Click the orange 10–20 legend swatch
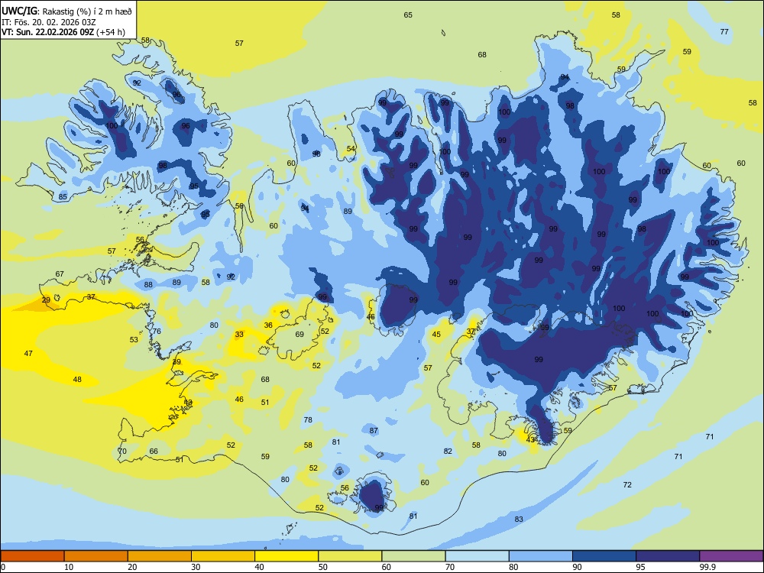This screenshot has width=764, height=573. (x=96, y=556)
